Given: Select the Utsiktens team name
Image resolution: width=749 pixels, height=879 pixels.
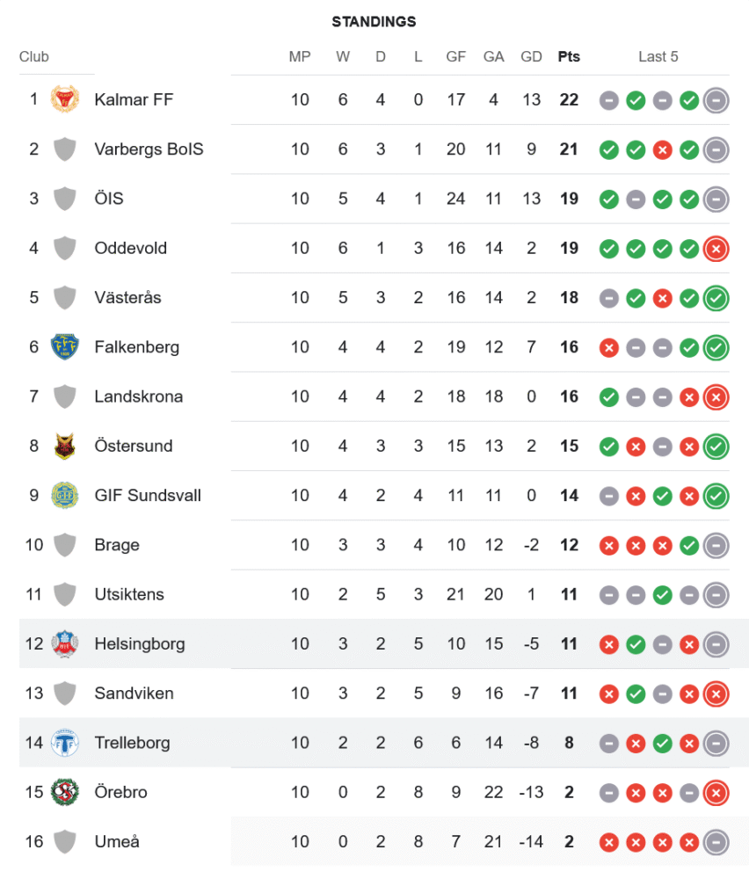Looking at the screenshot, I should pyautogui.click(x=129, y=594).
